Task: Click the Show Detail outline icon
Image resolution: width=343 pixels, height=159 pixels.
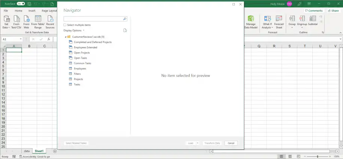Action: (x=321, y=17)
